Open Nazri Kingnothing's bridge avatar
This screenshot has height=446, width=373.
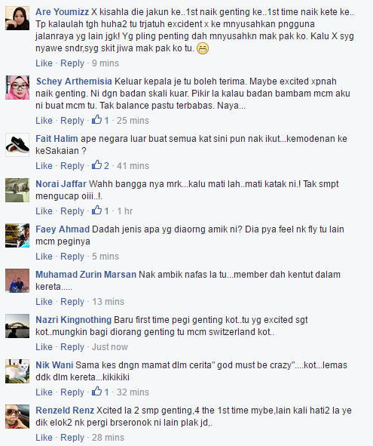pyautogui.click(x=17, y=326)
